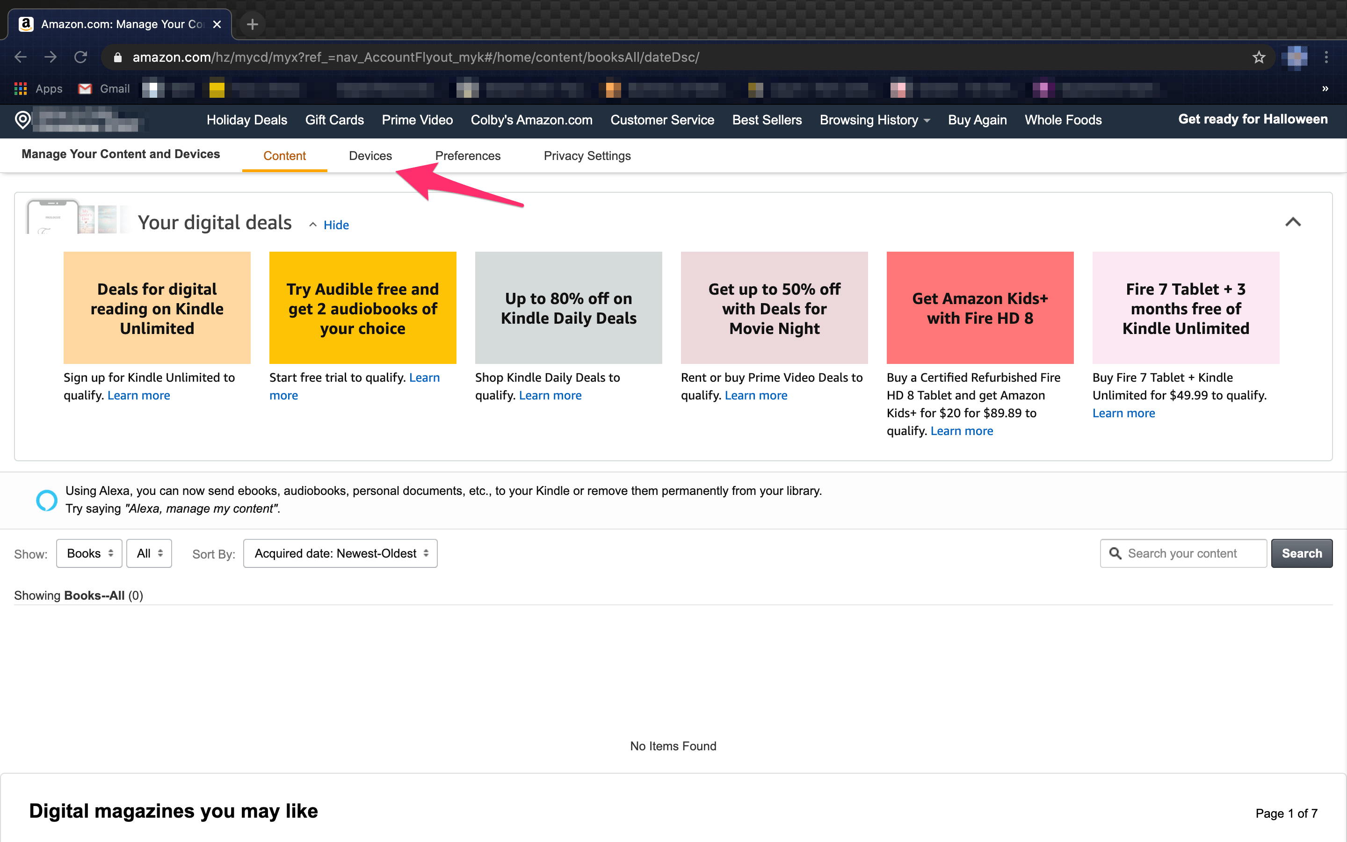Reload the page
The width and height of the screenshot is (1347, 842).
(81, 58)
